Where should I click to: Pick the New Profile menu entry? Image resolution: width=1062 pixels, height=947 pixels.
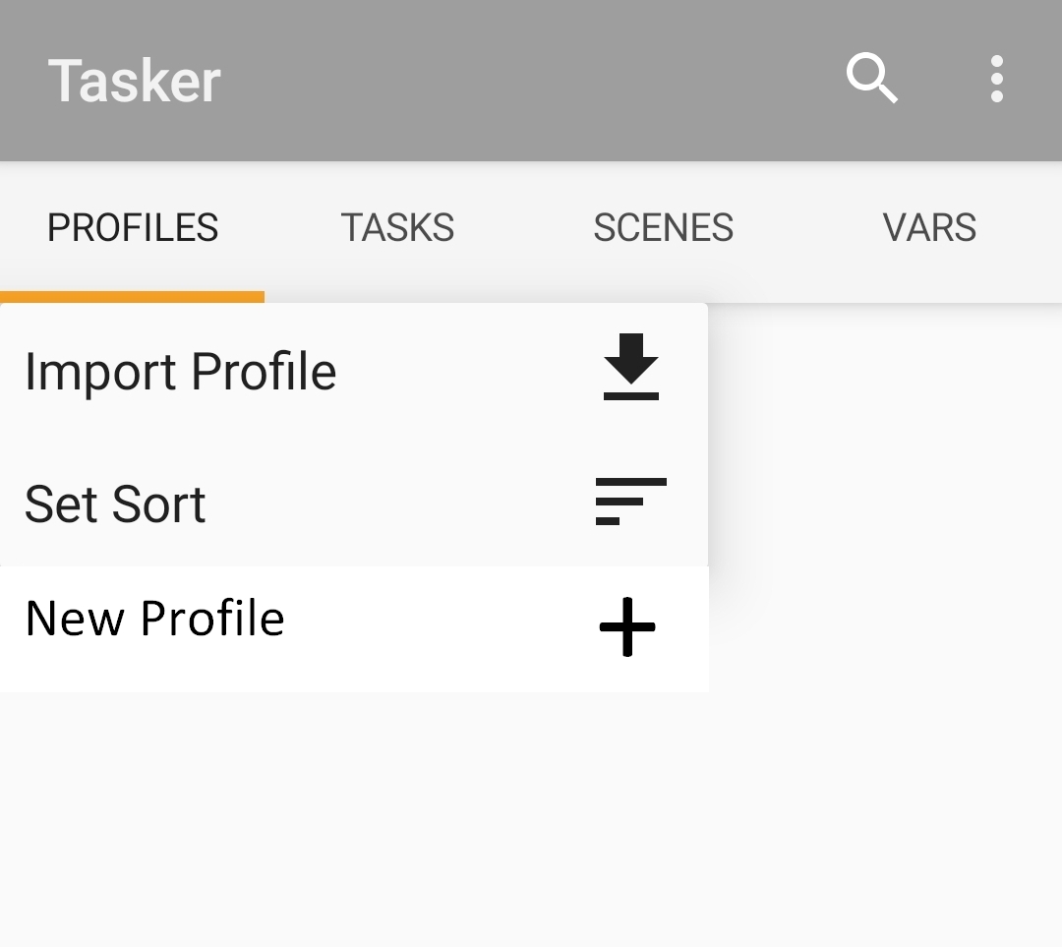click(155, 619)
